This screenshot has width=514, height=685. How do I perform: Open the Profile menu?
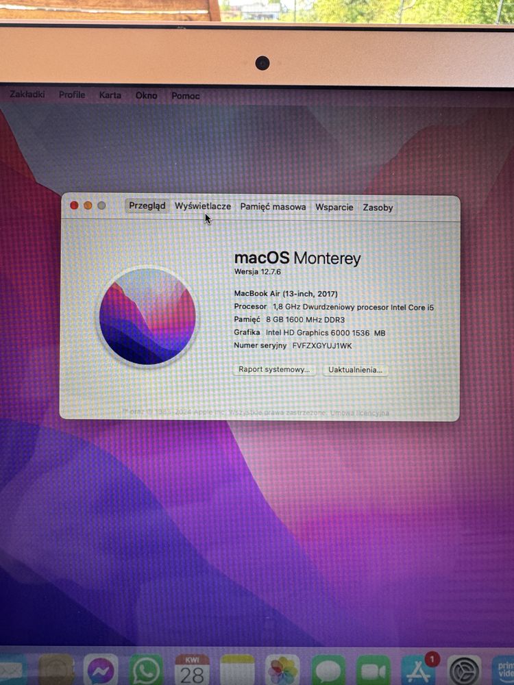click(x=72, y=95)
